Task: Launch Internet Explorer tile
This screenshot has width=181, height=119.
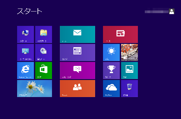Action: point(26,70)
